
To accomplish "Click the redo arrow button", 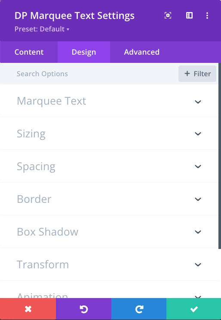I will (x=139, y=309).
